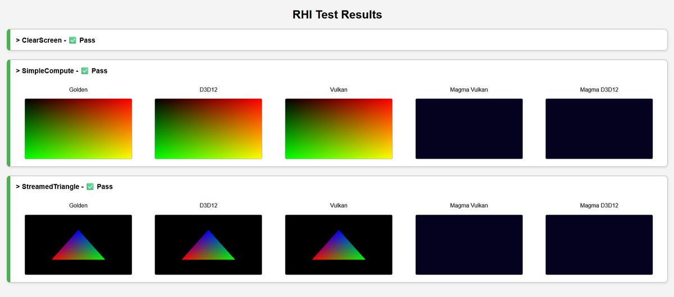
Task: Collapse the SimpleCompute test section
Action: 61,71
